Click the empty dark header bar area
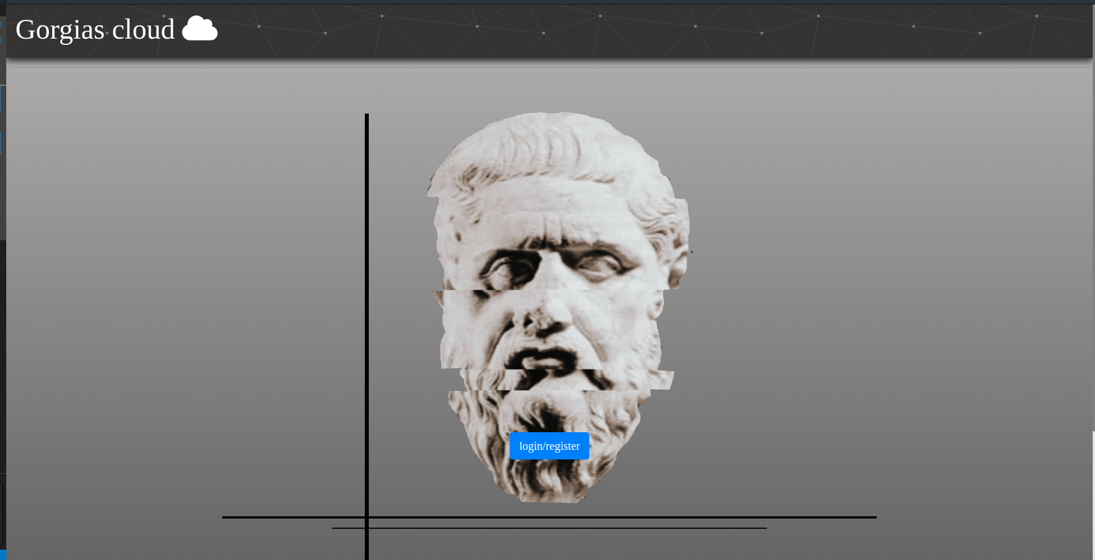 [x=625, y=31]
